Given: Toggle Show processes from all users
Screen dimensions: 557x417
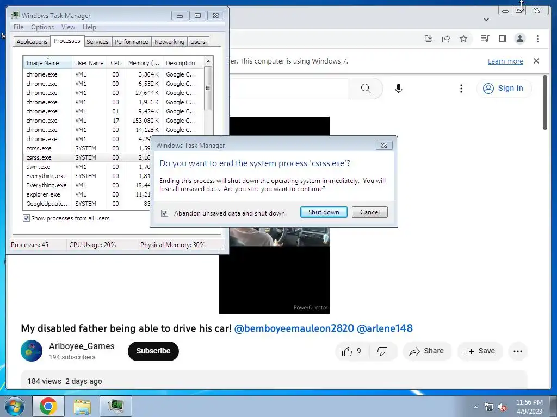Looking at the screenshot, I should pyautogui.click(x=26, y=218).
